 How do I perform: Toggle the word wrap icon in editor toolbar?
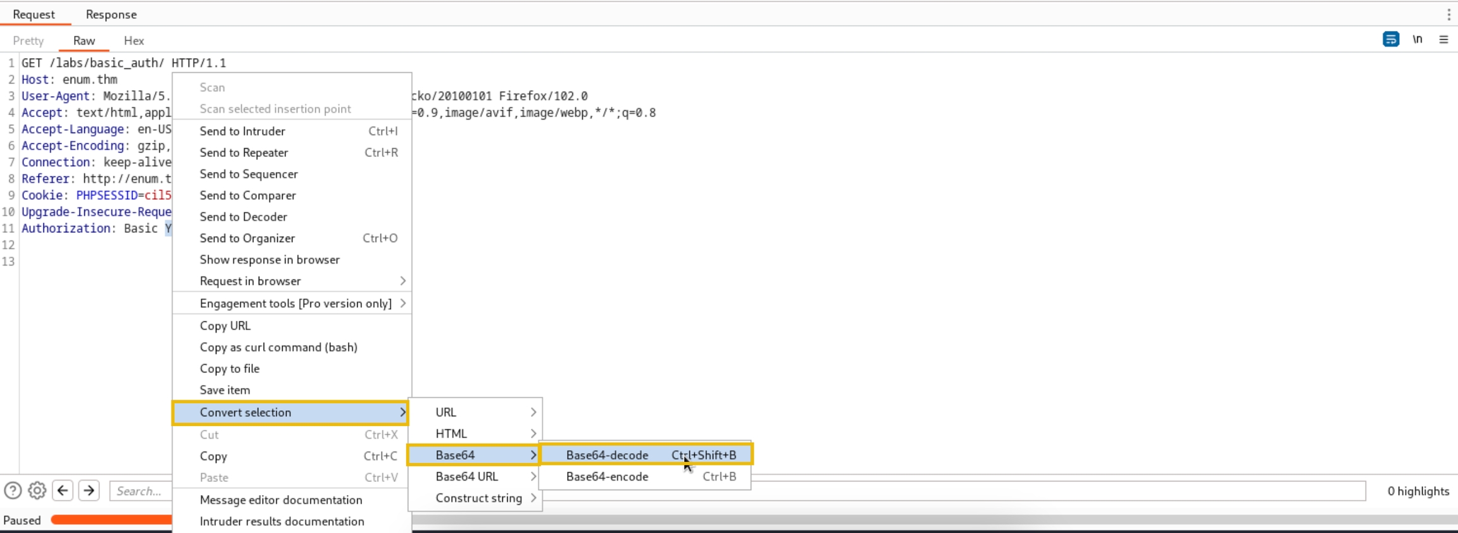click(1390, 39)
